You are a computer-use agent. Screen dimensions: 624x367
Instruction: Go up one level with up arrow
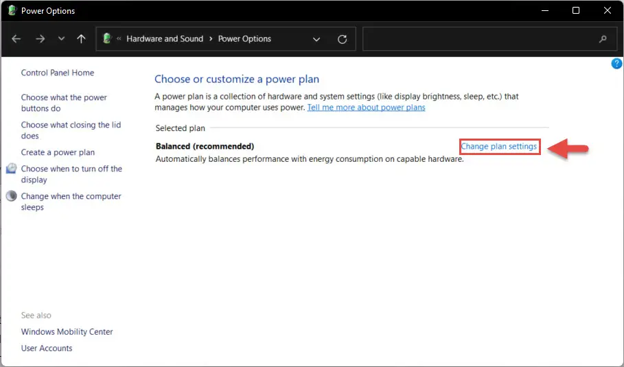(81, 38)
